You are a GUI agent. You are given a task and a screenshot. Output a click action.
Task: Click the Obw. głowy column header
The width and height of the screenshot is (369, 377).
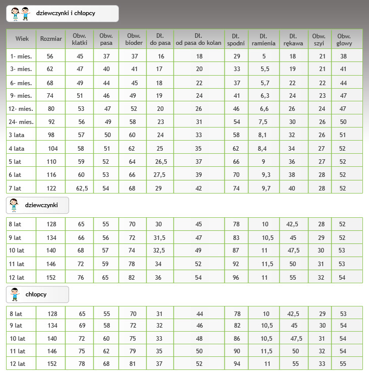click(x=344, y=40)
